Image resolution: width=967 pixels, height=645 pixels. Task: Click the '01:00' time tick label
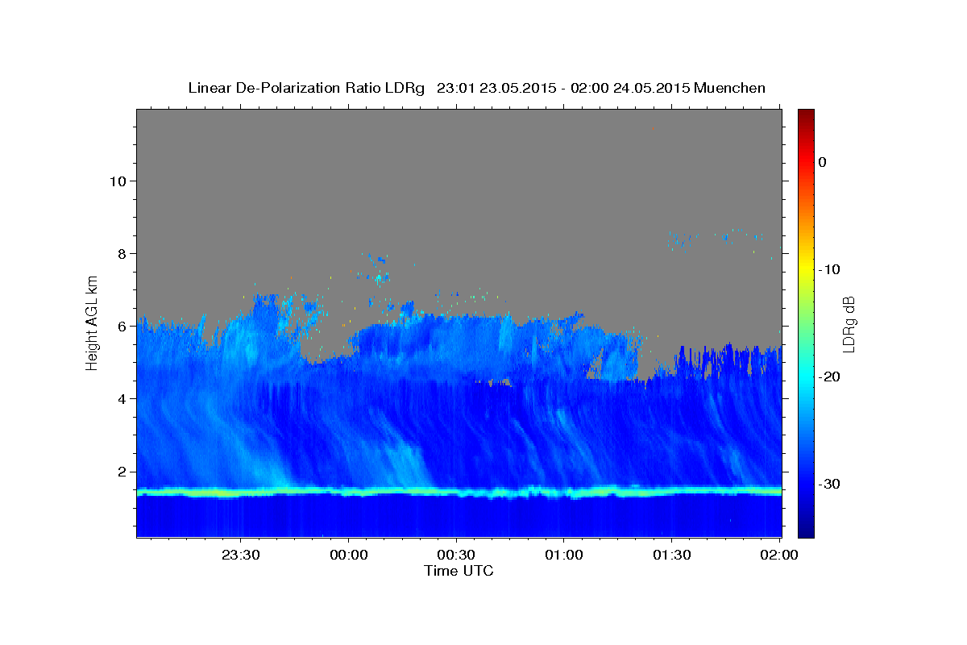tap(563, 556)
